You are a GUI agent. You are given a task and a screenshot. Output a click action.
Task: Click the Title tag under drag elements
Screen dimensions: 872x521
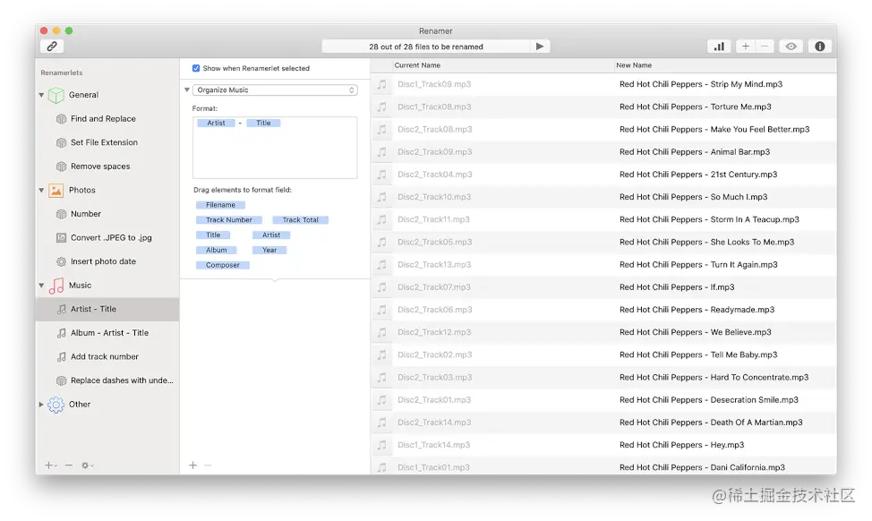(213, 235)
